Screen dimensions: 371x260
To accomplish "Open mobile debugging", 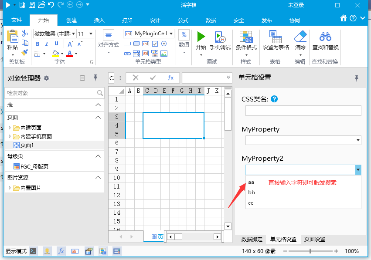I will tap(220, 41).
